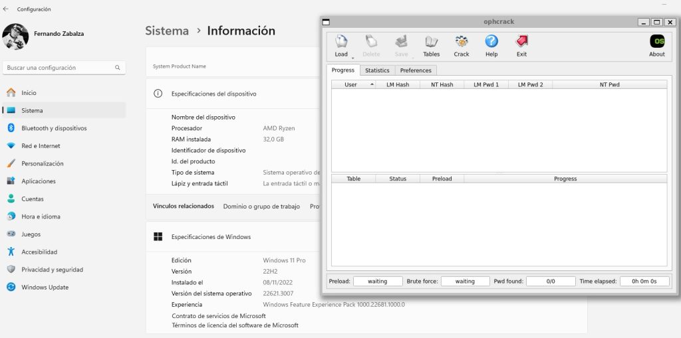This screenshot has width=681, height=338.
Task: Click the search magnifier icon in Settings
Action: click(x=117, y=68)
